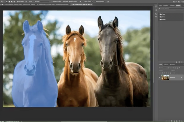The width and height of the screenshot is (184, 122).
Task: Toggle filter for shape layers icon
Action: point(175,68)
